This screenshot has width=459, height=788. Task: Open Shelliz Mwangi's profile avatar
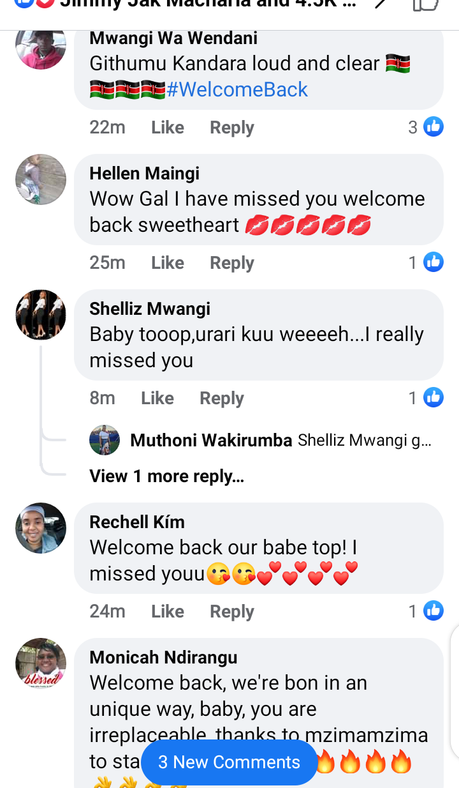point(41,315)
